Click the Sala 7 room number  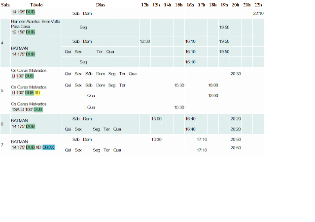coord(2,145)
